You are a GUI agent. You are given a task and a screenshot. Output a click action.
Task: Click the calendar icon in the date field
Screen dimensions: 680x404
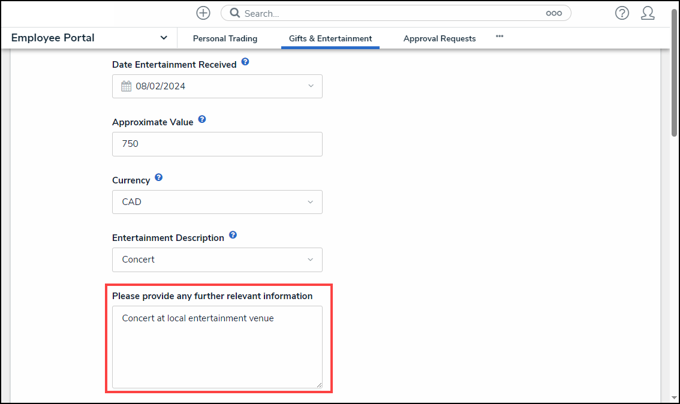126,86
